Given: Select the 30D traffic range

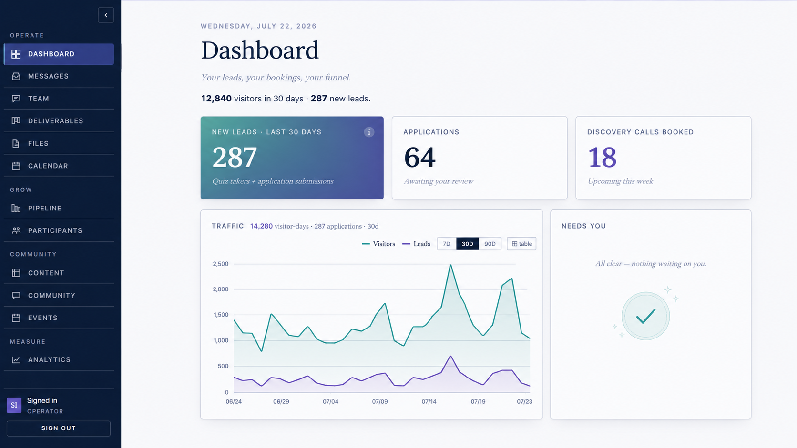Looking at the screenshot, I should pos(467,244).
